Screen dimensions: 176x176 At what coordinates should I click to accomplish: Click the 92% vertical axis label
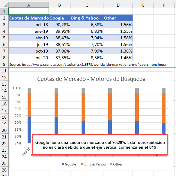[18, 116]
